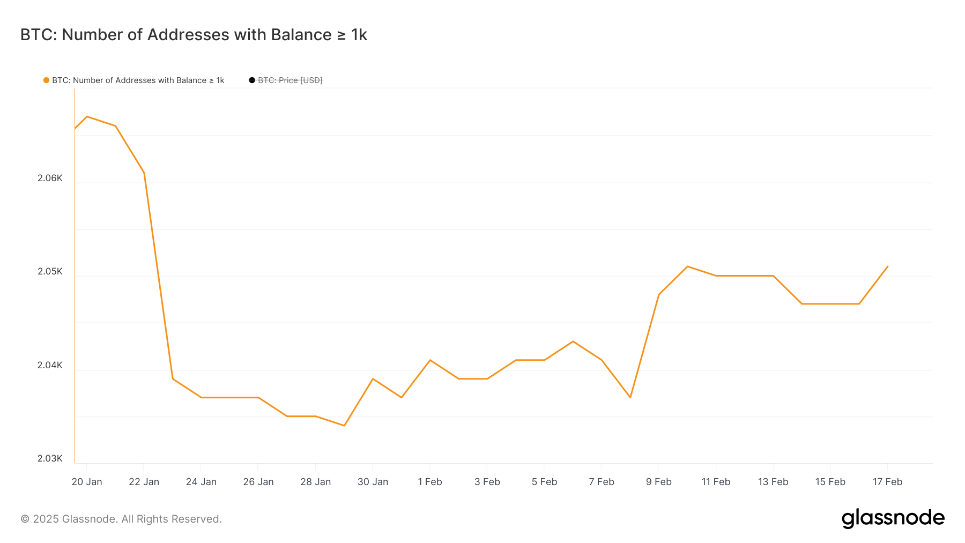Click the 9 Feb date tick label
965x543 pixels.
point(658,482)
